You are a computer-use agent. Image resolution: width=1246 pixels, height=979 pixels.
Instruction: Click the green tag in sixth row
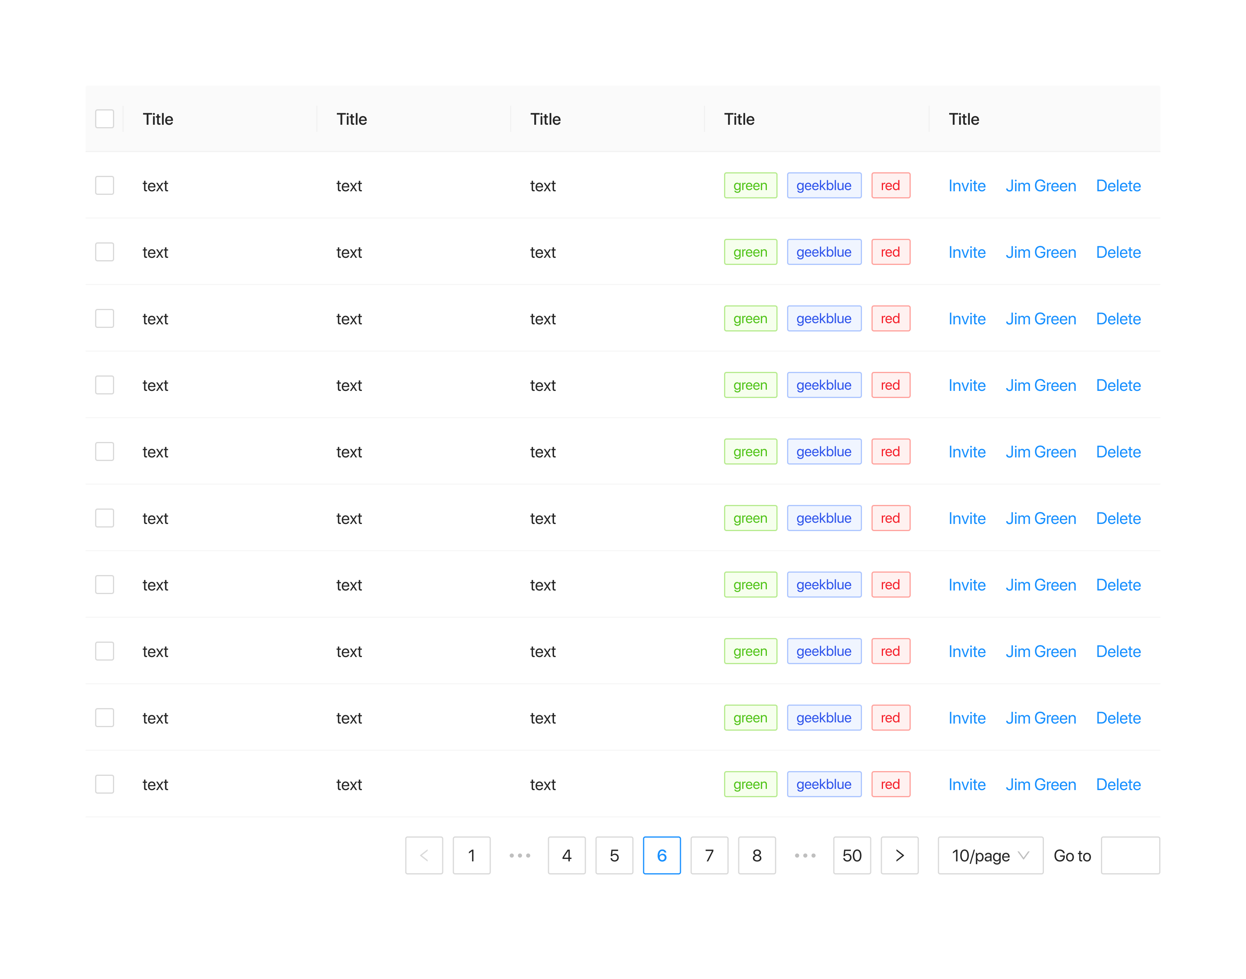750,518
